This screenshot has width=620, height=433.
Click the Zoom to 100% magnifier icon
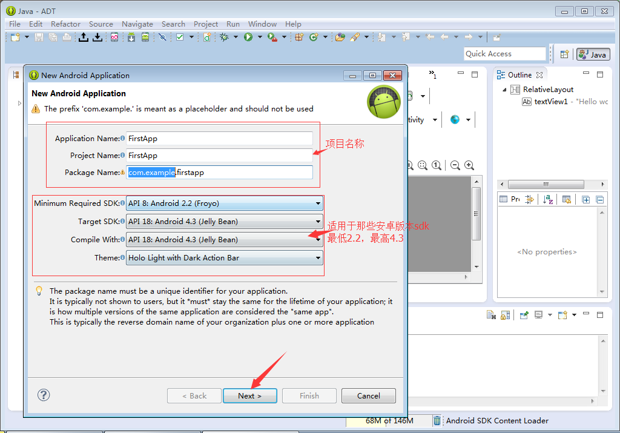point(437,165)
